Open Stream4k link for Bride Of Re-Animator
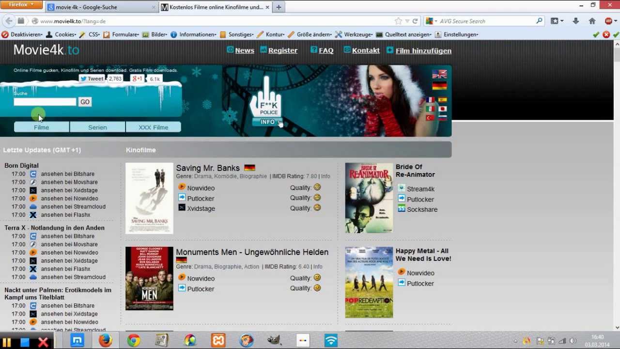Image resolution: width=620 pixels, height=349 pixels. click(420, 189)
